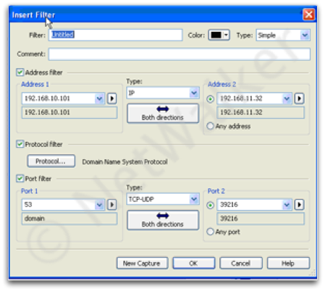Click the New Capture button

point(142,263)
